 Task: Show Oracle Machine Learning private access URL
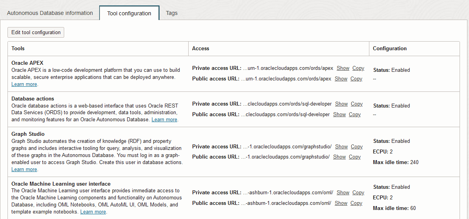343,193
